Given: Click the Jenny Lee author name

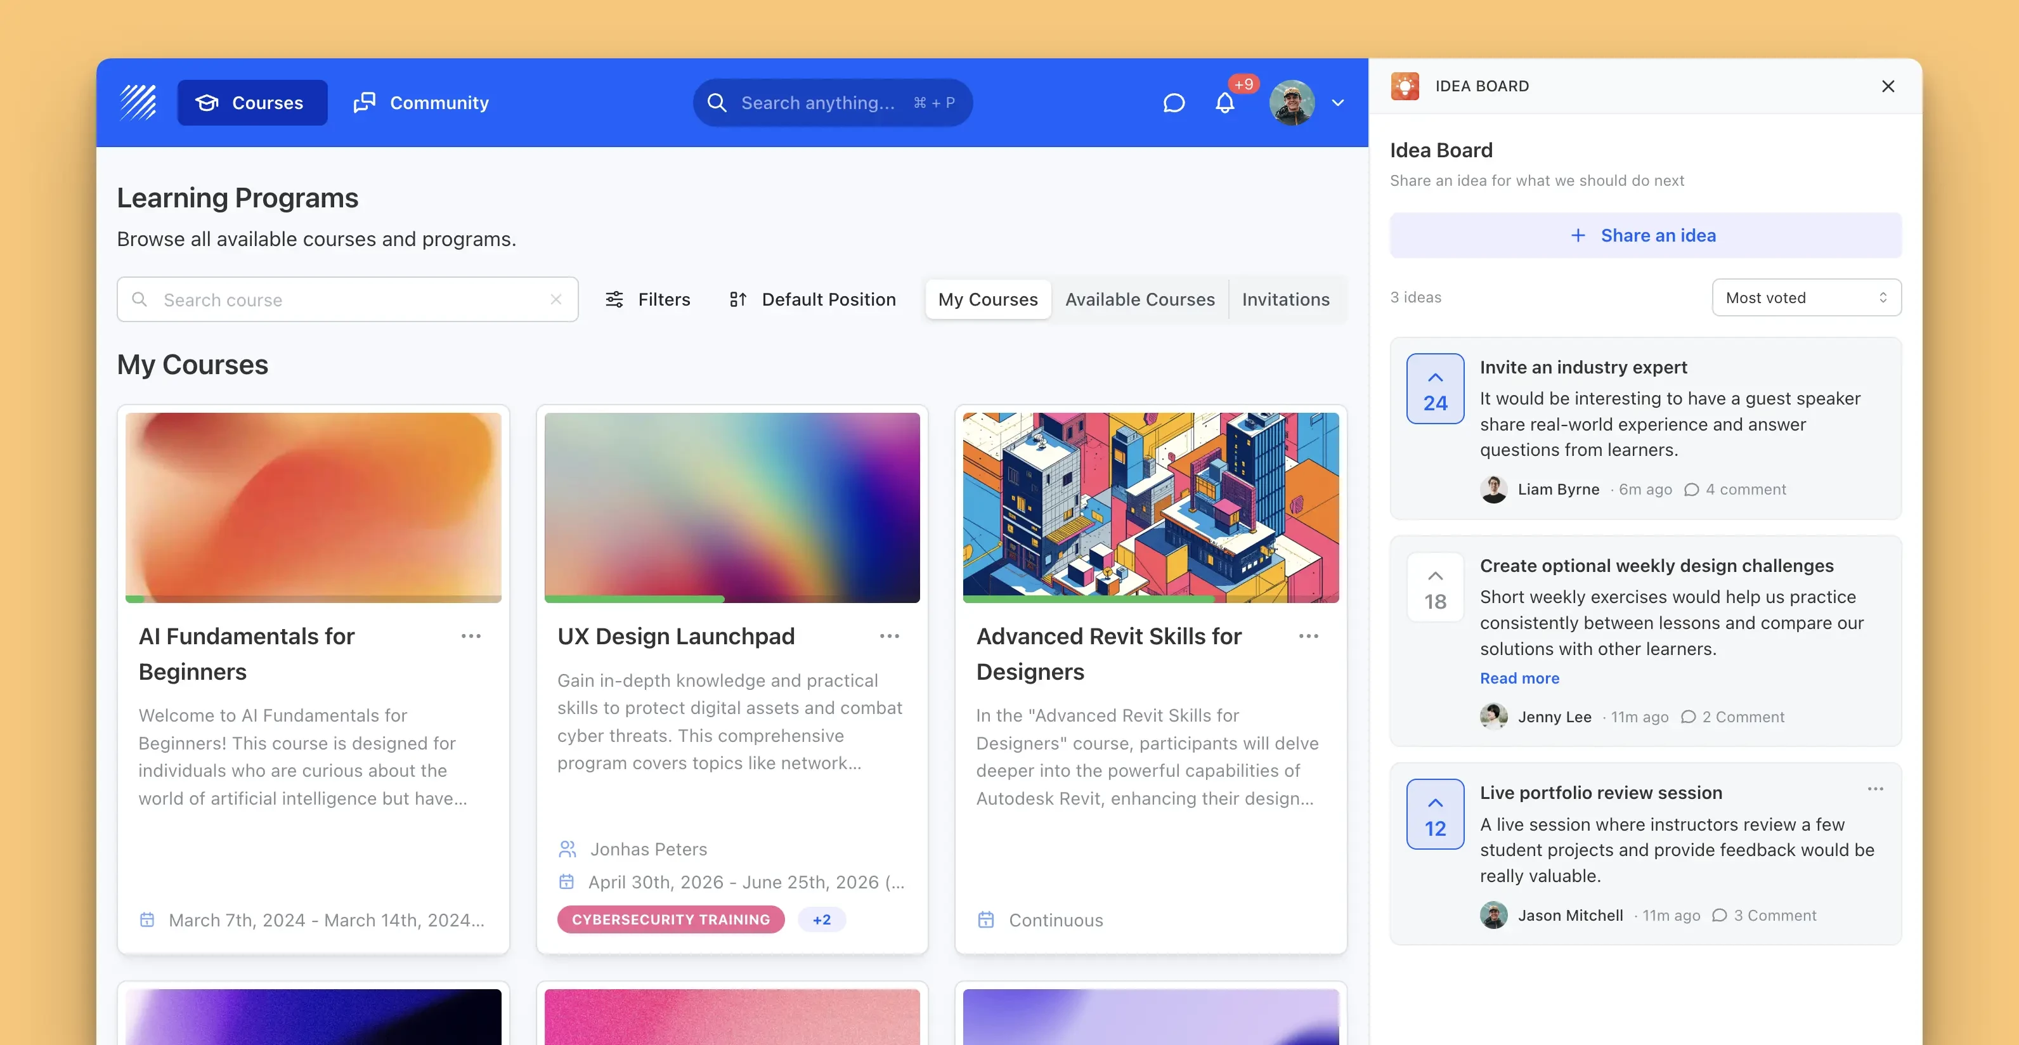Looking at the screenshot, I should point(1554,717).
